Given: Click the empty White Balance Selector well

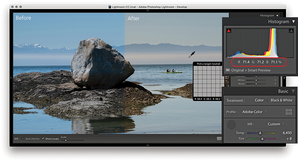Looking at the screenshot, I should pos(231,125).
